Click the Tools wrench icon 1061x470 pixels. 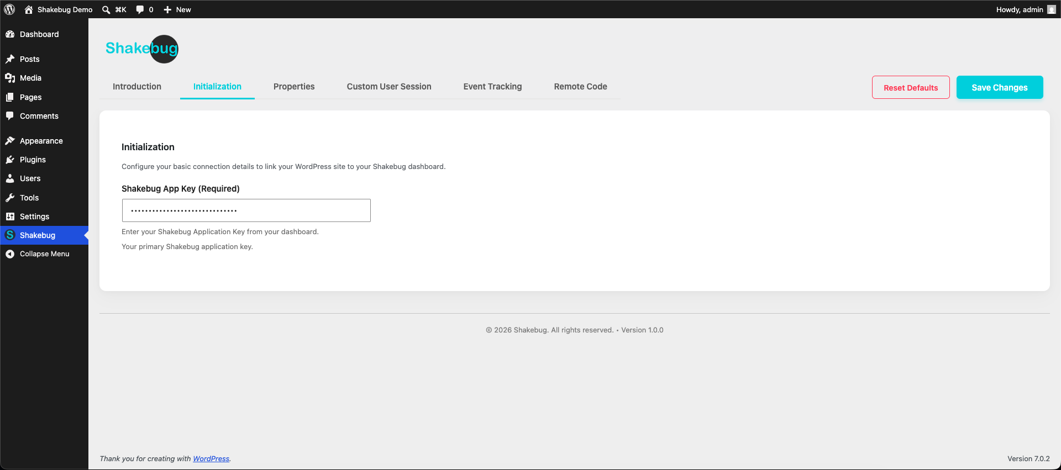click(10, 198)
